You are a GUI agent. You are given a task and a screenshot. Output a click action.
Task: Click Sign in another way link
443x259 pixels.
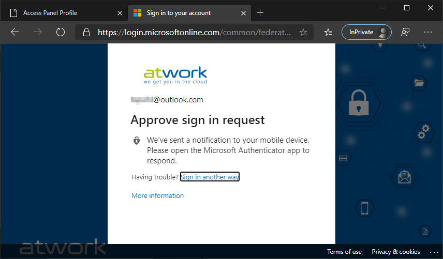tap(210, 177)
